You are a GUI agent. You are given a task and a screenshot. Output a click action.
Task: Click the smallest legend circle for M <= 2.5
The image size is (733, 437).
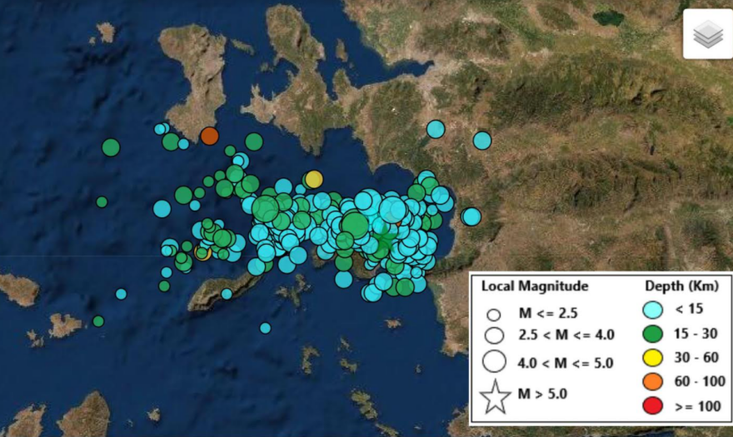(494, 315)
